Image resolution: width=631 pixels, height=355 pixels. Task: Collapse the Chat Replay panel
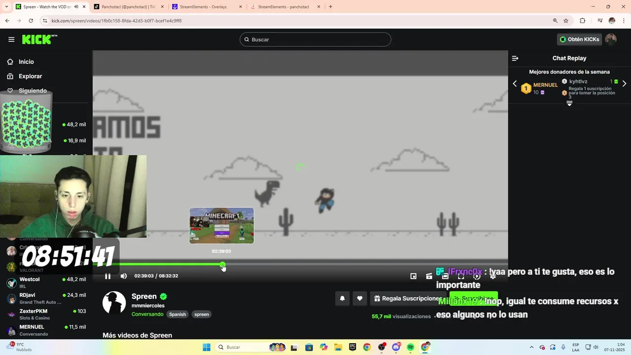(x=515, y=58)
